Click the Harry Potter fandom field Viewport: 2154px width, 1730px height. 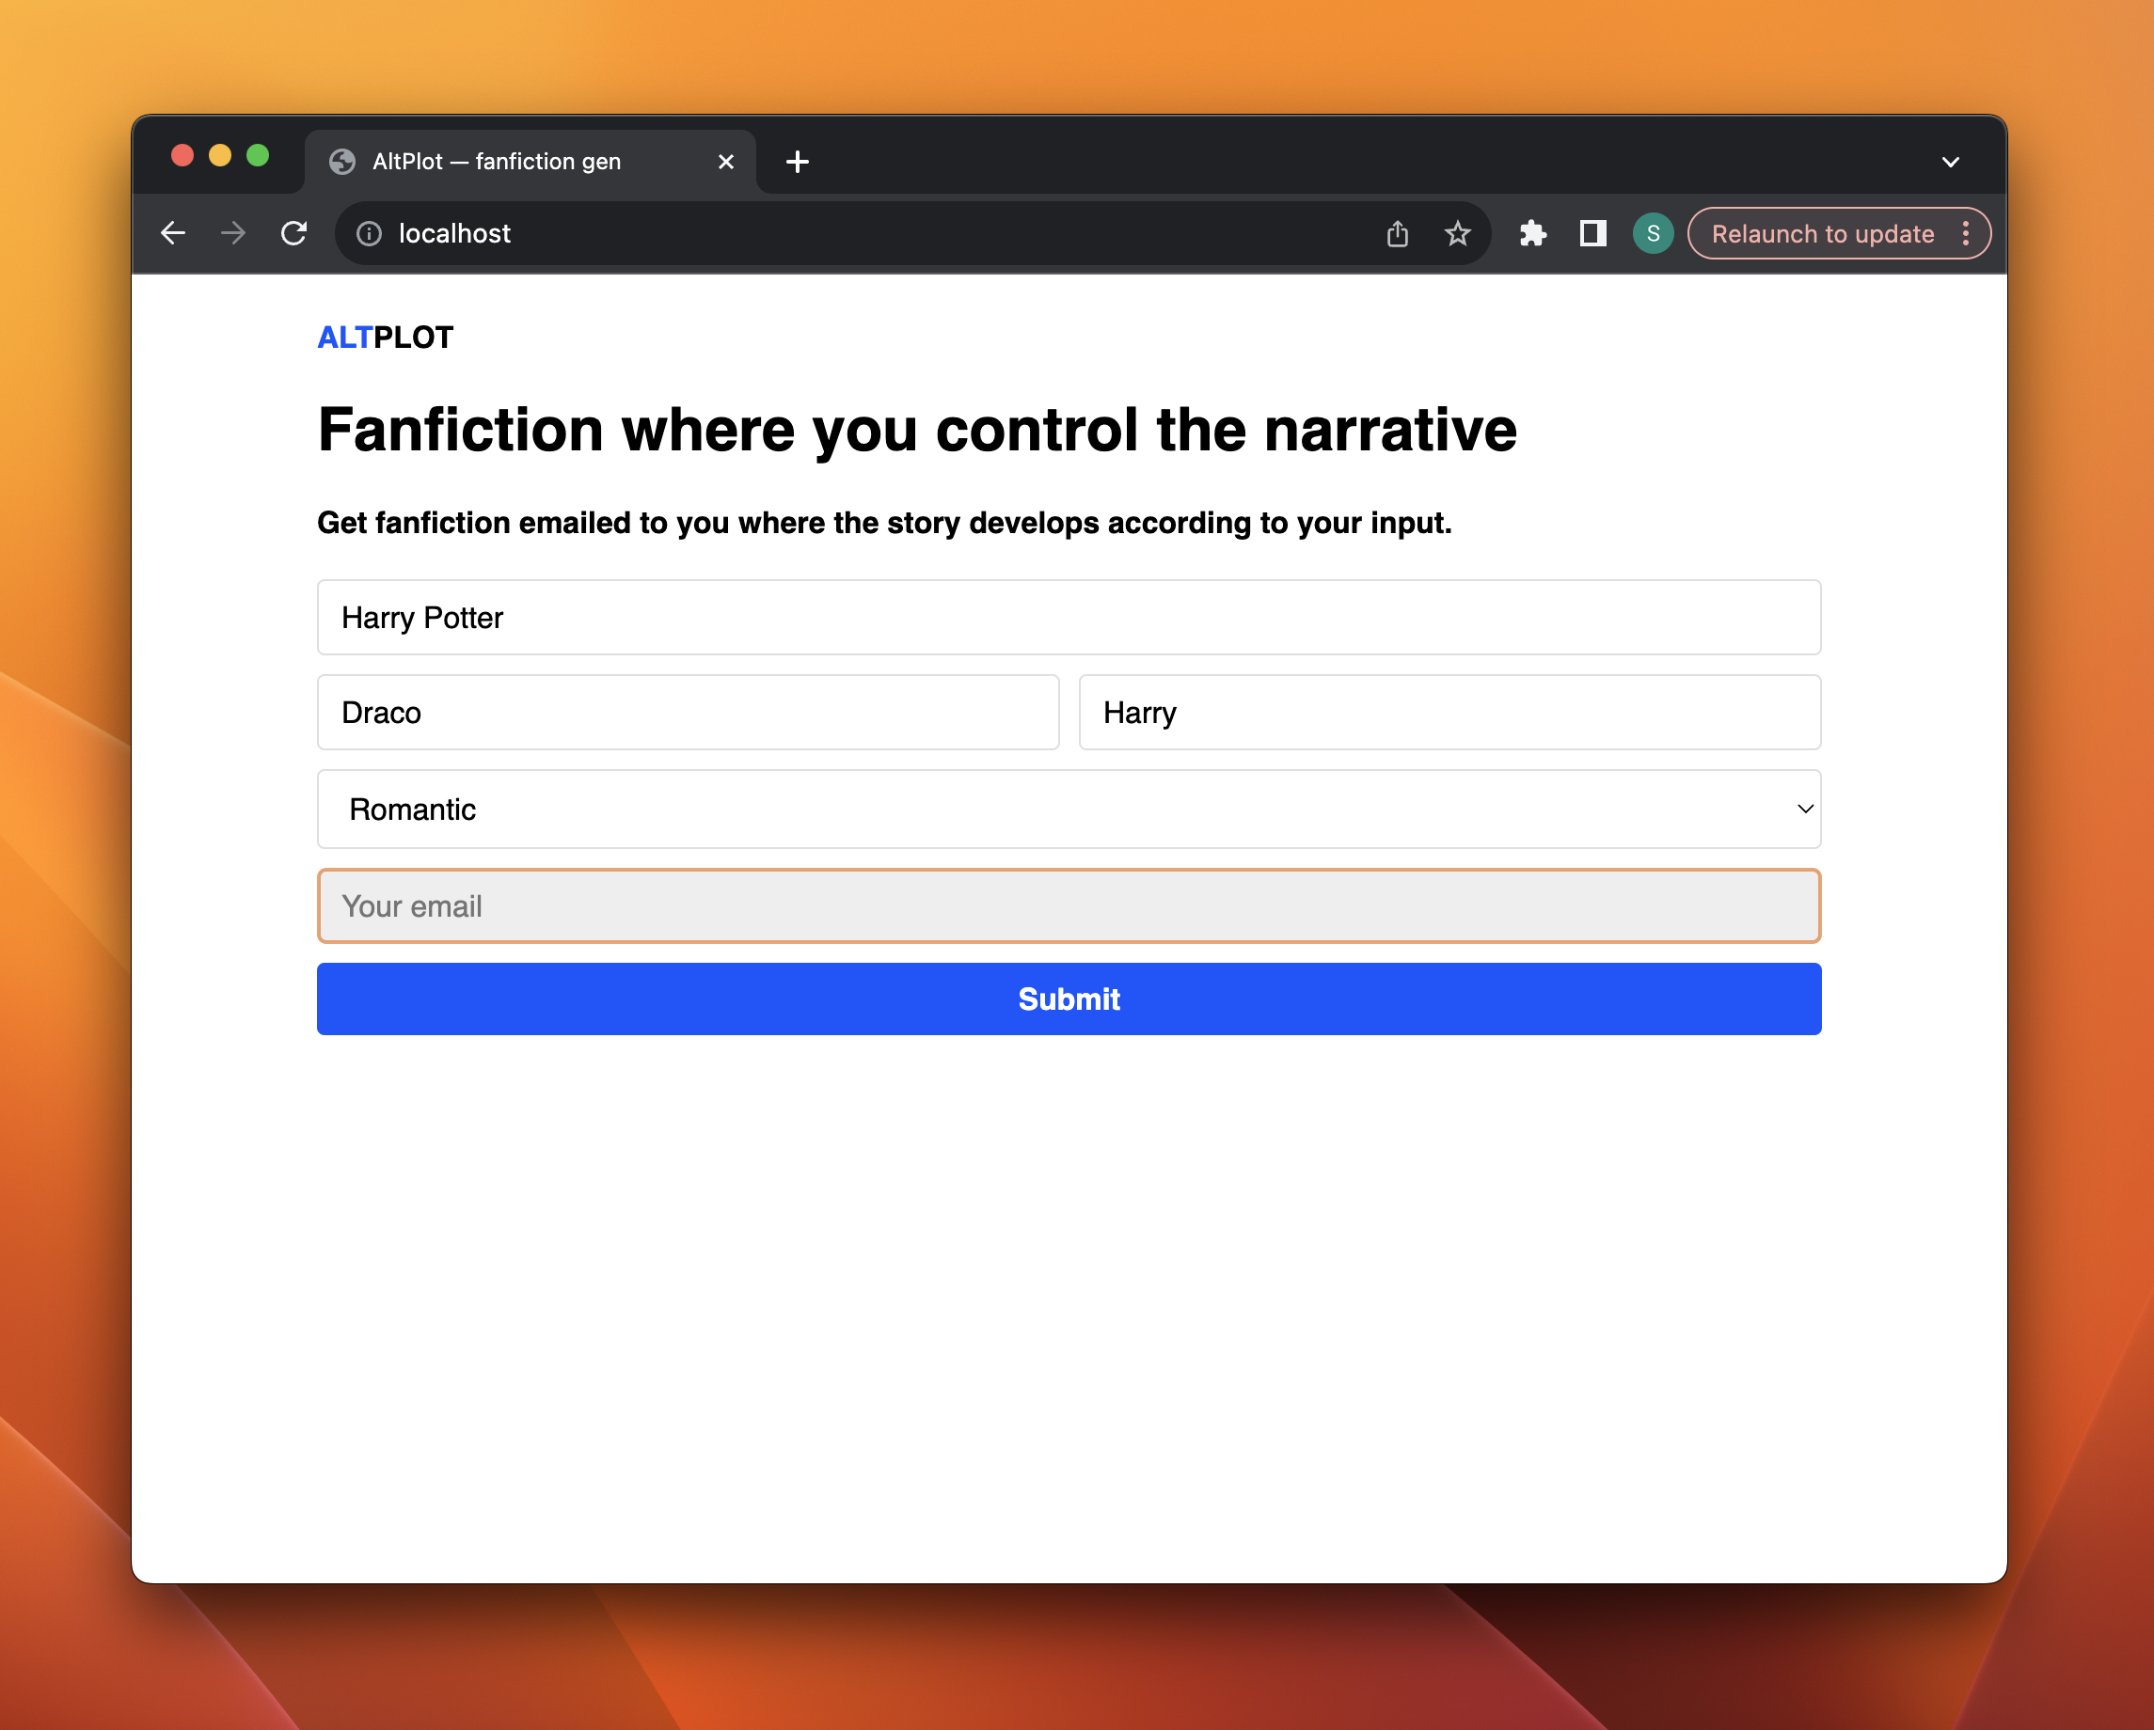click(1068, 618)
